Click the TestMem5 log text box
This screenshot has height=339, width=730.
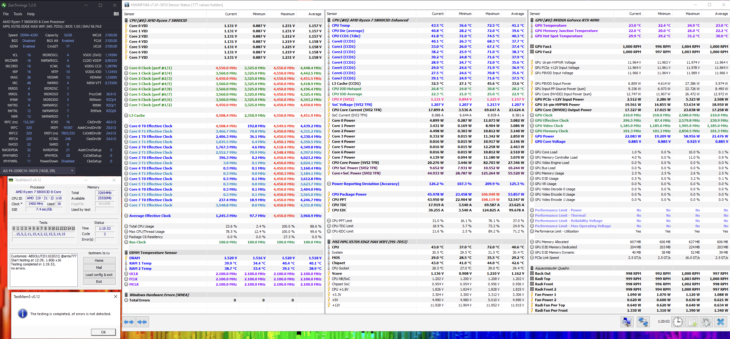(x=44, y=269)
